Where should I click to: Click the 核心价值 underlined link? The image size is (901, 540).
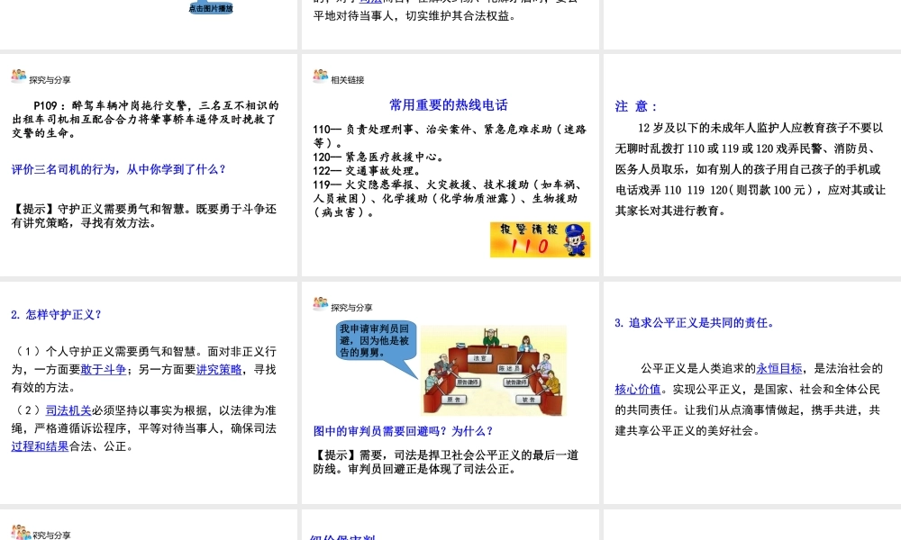(638, 390)
